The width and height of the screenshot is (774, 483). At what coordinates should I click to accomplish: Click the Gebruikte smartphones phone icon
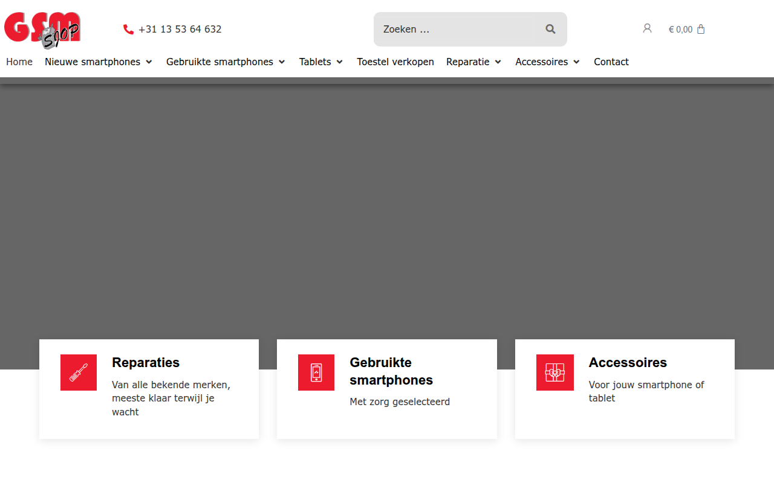[316, 373]
